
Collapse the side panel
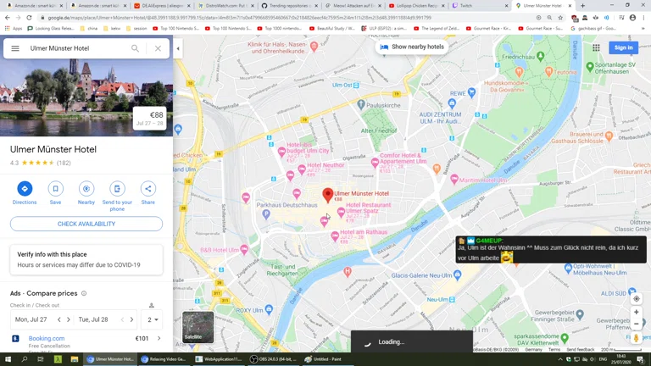[178, 48]
